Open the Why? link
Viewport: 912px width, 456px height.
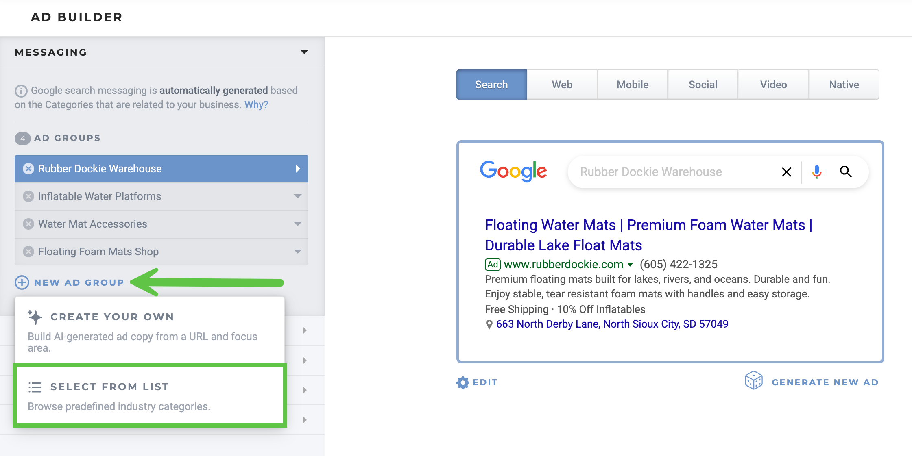tap(256, 105)
